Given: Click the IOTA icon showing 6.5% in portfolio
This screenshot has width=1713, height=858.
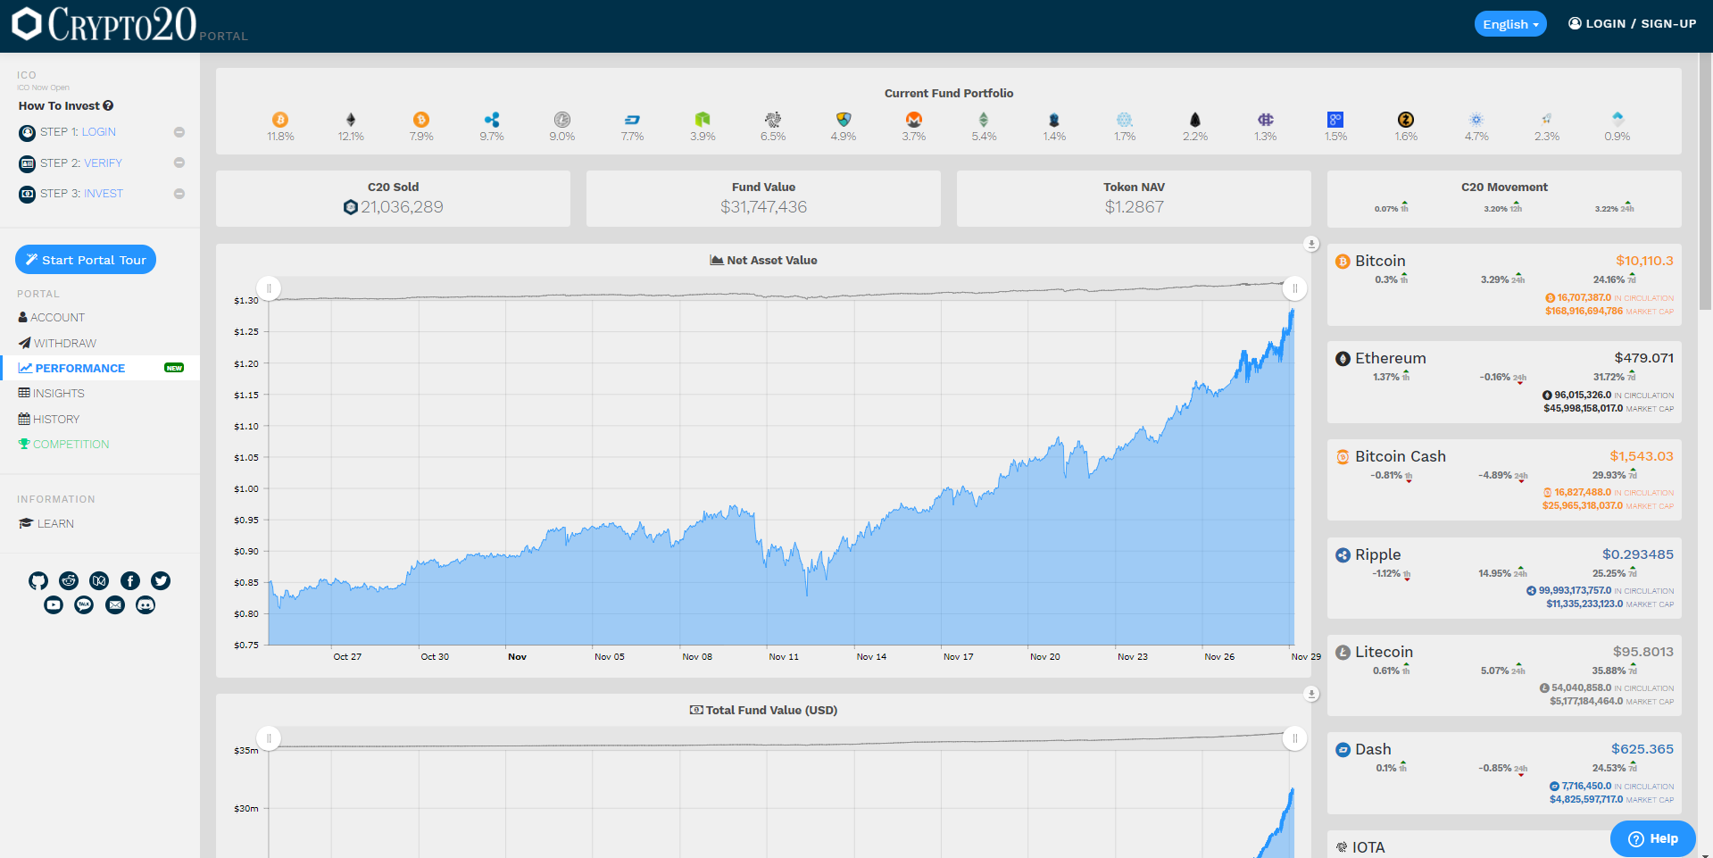Looking at the screenshot, I should [x=773, y=120].
